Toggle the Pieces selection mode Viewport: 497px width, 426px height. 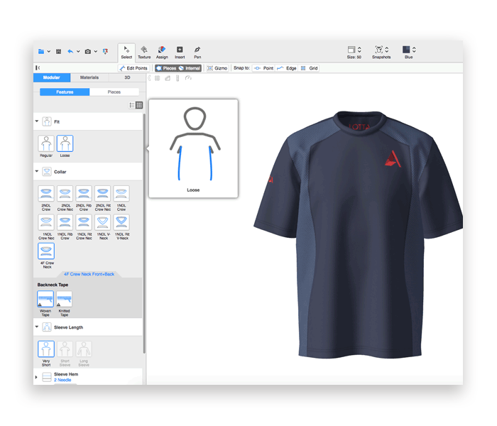coord(166,68)
